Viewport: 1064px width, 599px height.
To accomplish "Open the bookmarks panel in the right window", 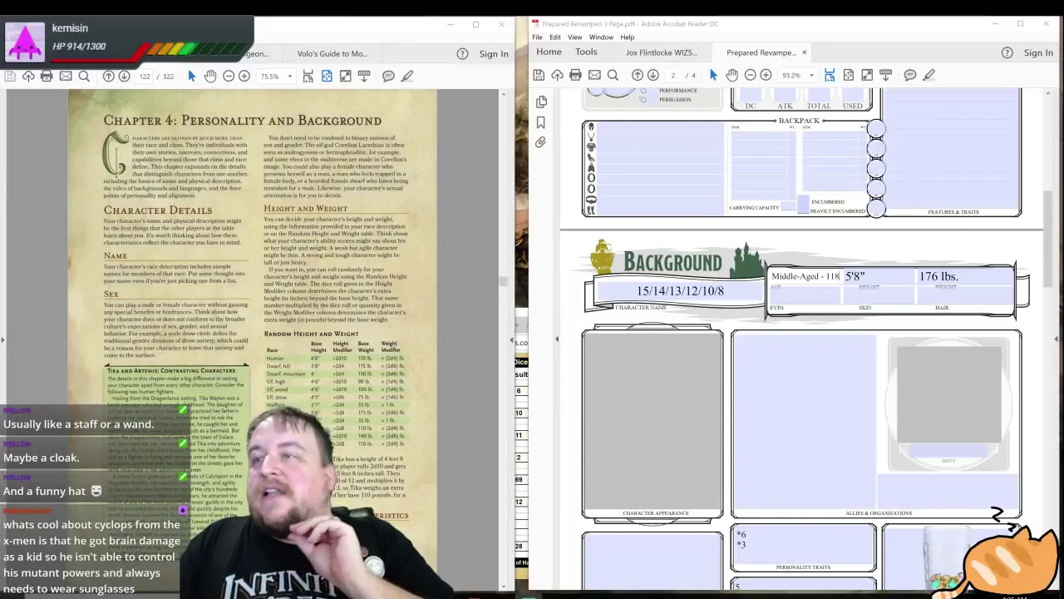I will [x=541, y=122].
